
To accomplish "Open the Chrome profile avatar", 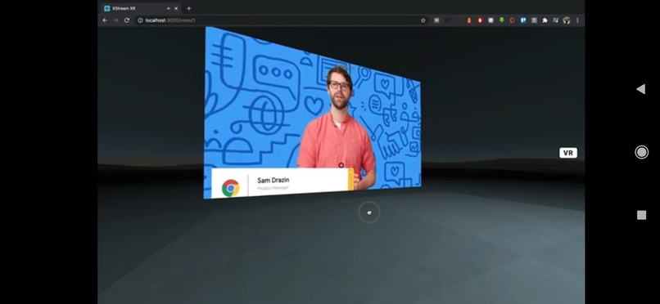I will pos(567,20).
